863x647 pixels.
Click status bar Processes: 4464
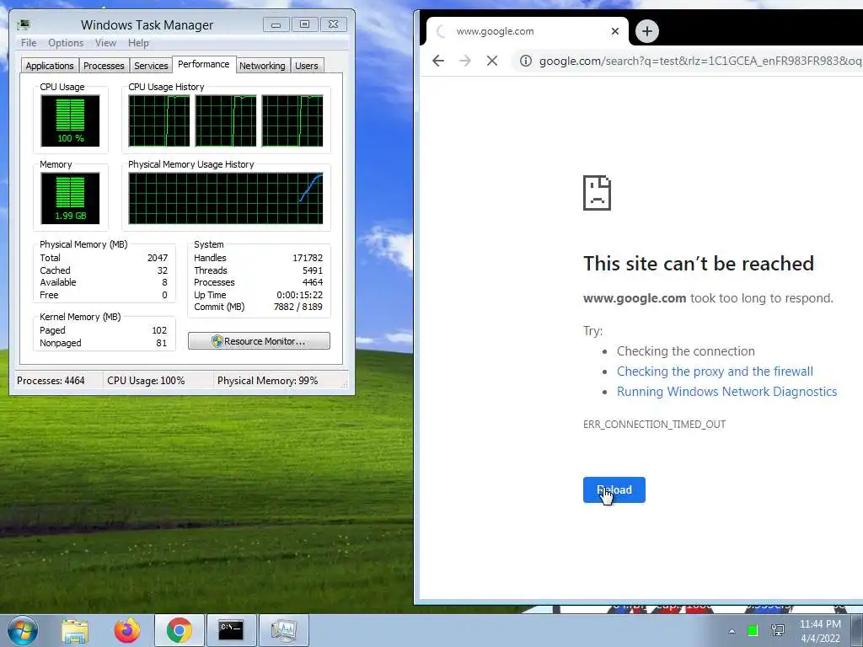pyautogui.click(x=51, y=381)
